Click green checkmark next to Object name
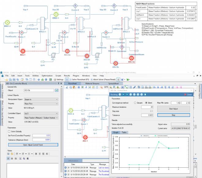This screenshot has height=178, width=202. (x=57, y=90)
